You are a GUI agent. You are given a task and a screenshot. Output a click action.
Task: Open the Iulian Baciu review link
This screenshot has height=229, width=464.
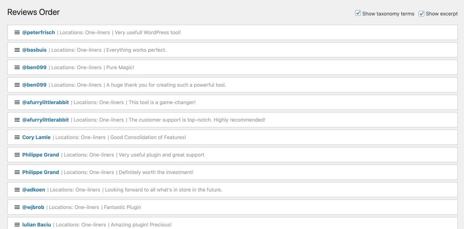(36, 225)
